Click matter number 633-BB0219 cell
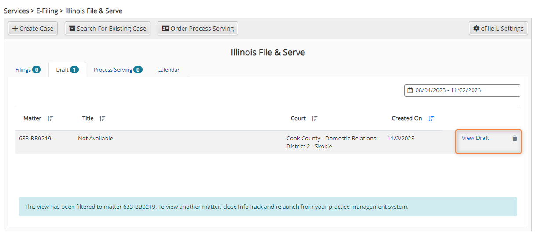Image resolution: width=535 pixels, height=236 pixels. click(35, 138)
